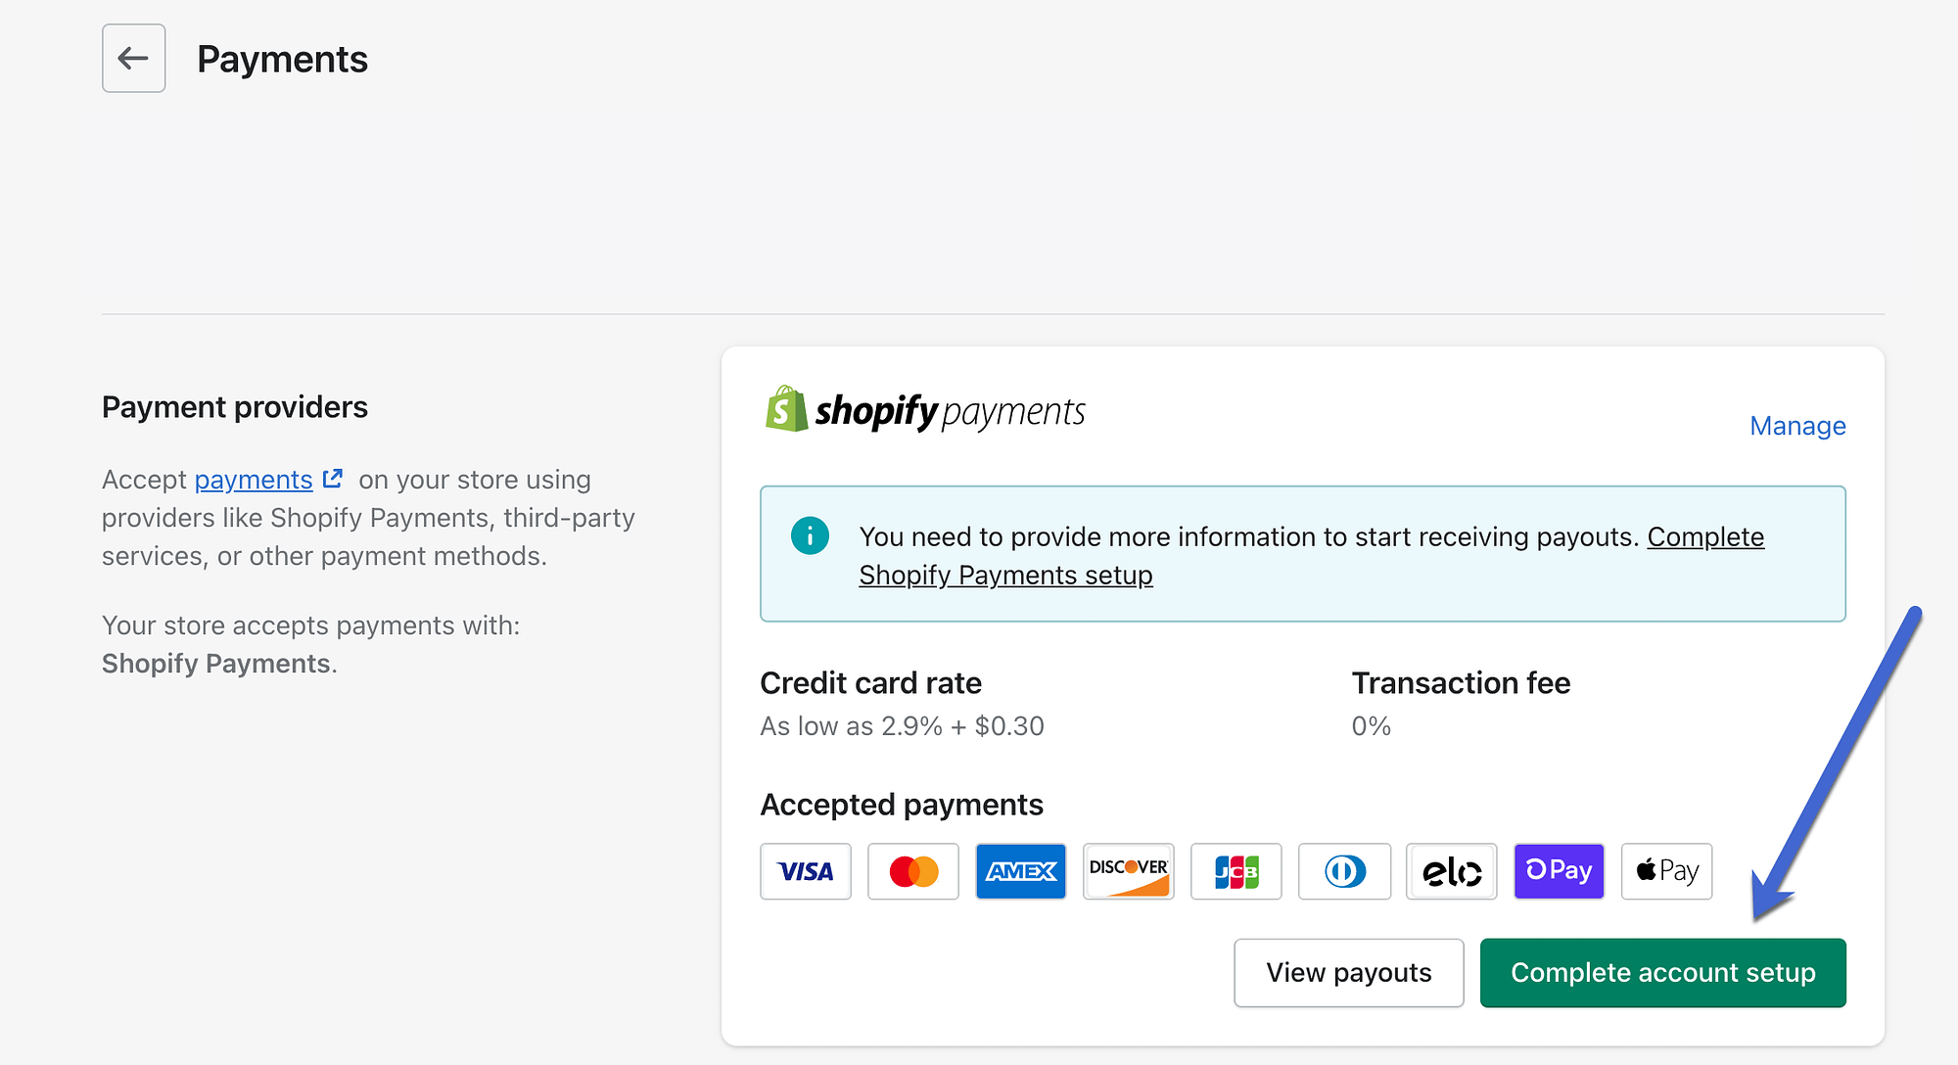Click the View payouts button
The width and height of the screenshot is (1958, 1065).
point(1348,972)
